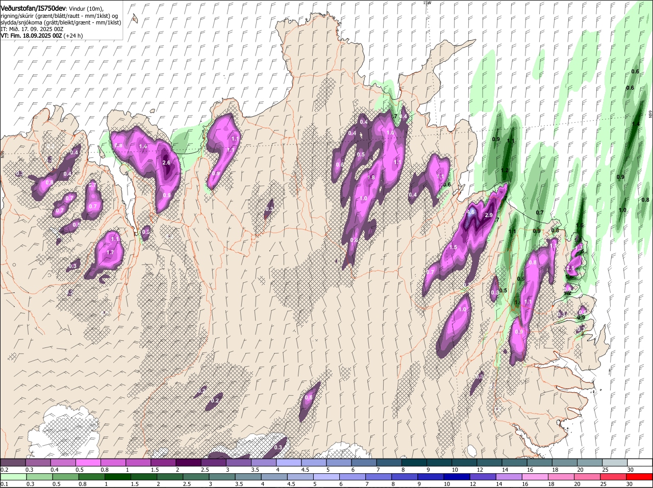Image resolution: width=653 pixels, height=488 pixels.
Task: Select the 1.8 value in the northern snow band
Action: coord(371,177)
